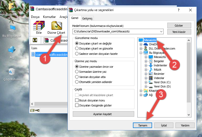Expand the DLL Downloader.com tree node
The width and height of the screenshot is (202, 137).
coord(141,48)
